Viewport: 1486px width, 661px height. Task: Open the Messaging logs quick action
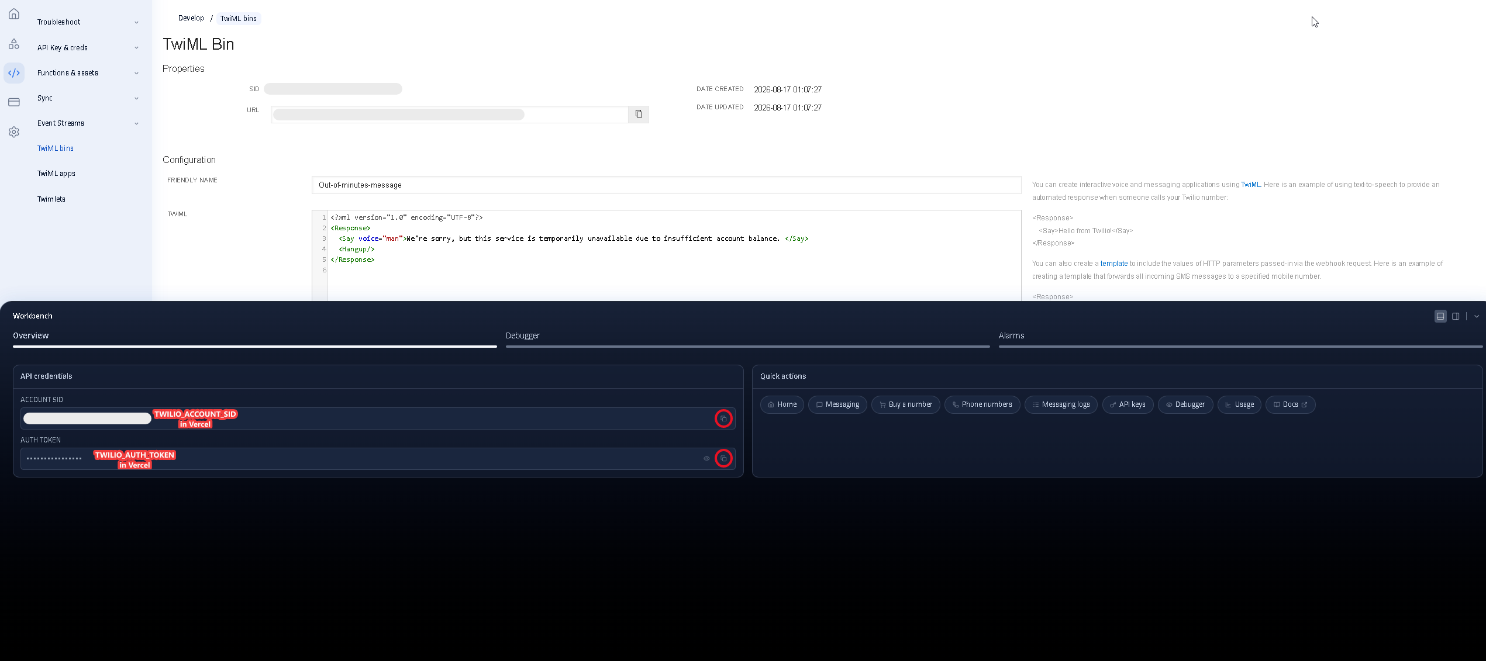pos(1061,404)
